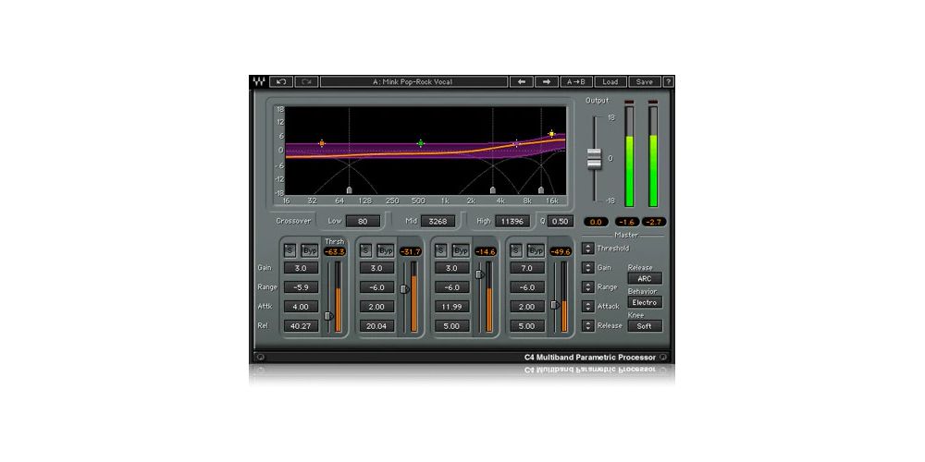Click the Load button

(x=610, y=82)
